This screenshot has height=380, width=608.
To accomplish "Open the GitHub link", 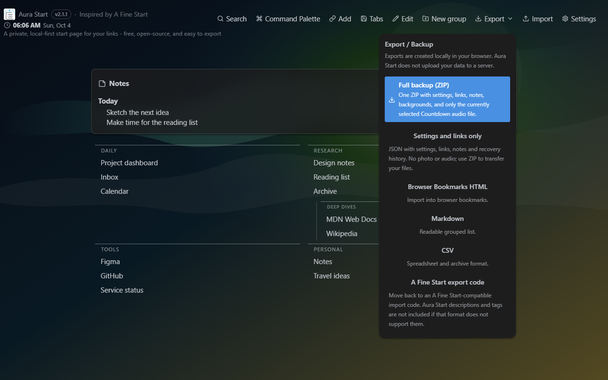I will (x=112, y=276).
